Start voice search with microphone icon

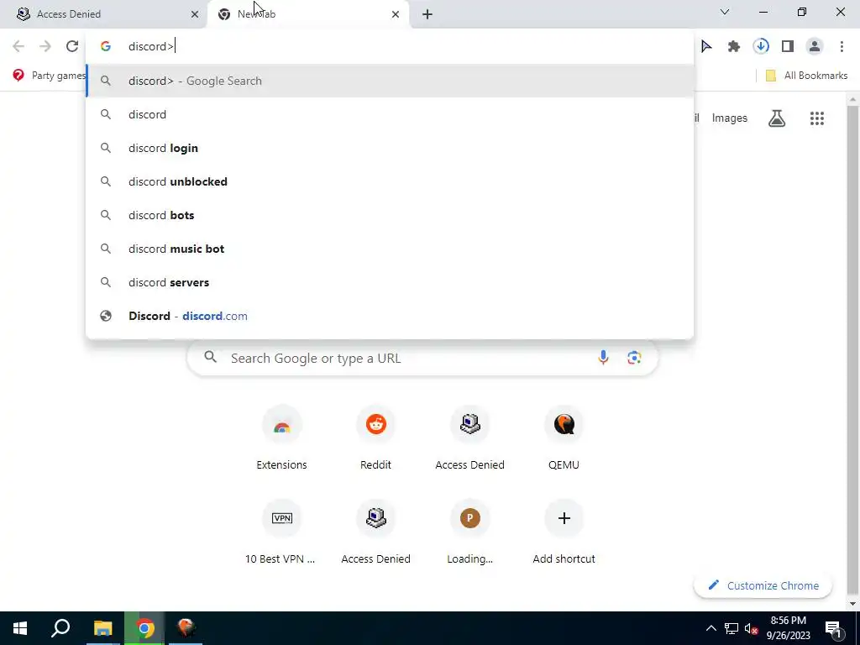click(x=603, y=358)
